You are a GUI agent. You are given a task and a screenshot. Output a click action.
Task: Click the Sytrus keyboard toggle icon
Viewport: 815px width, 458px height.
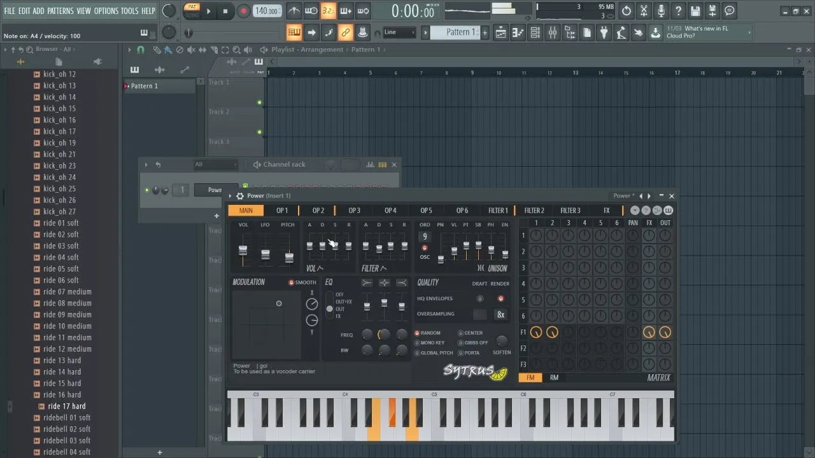point(668,211)
